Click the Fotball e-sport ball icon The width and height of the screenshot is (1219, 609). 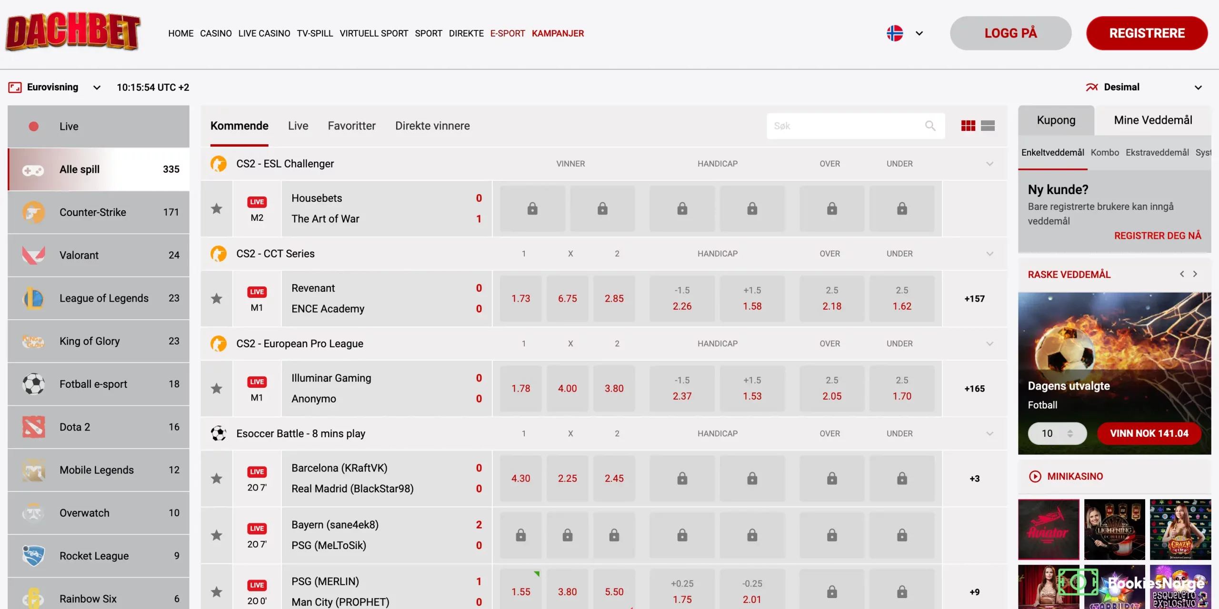pos(33,384)
